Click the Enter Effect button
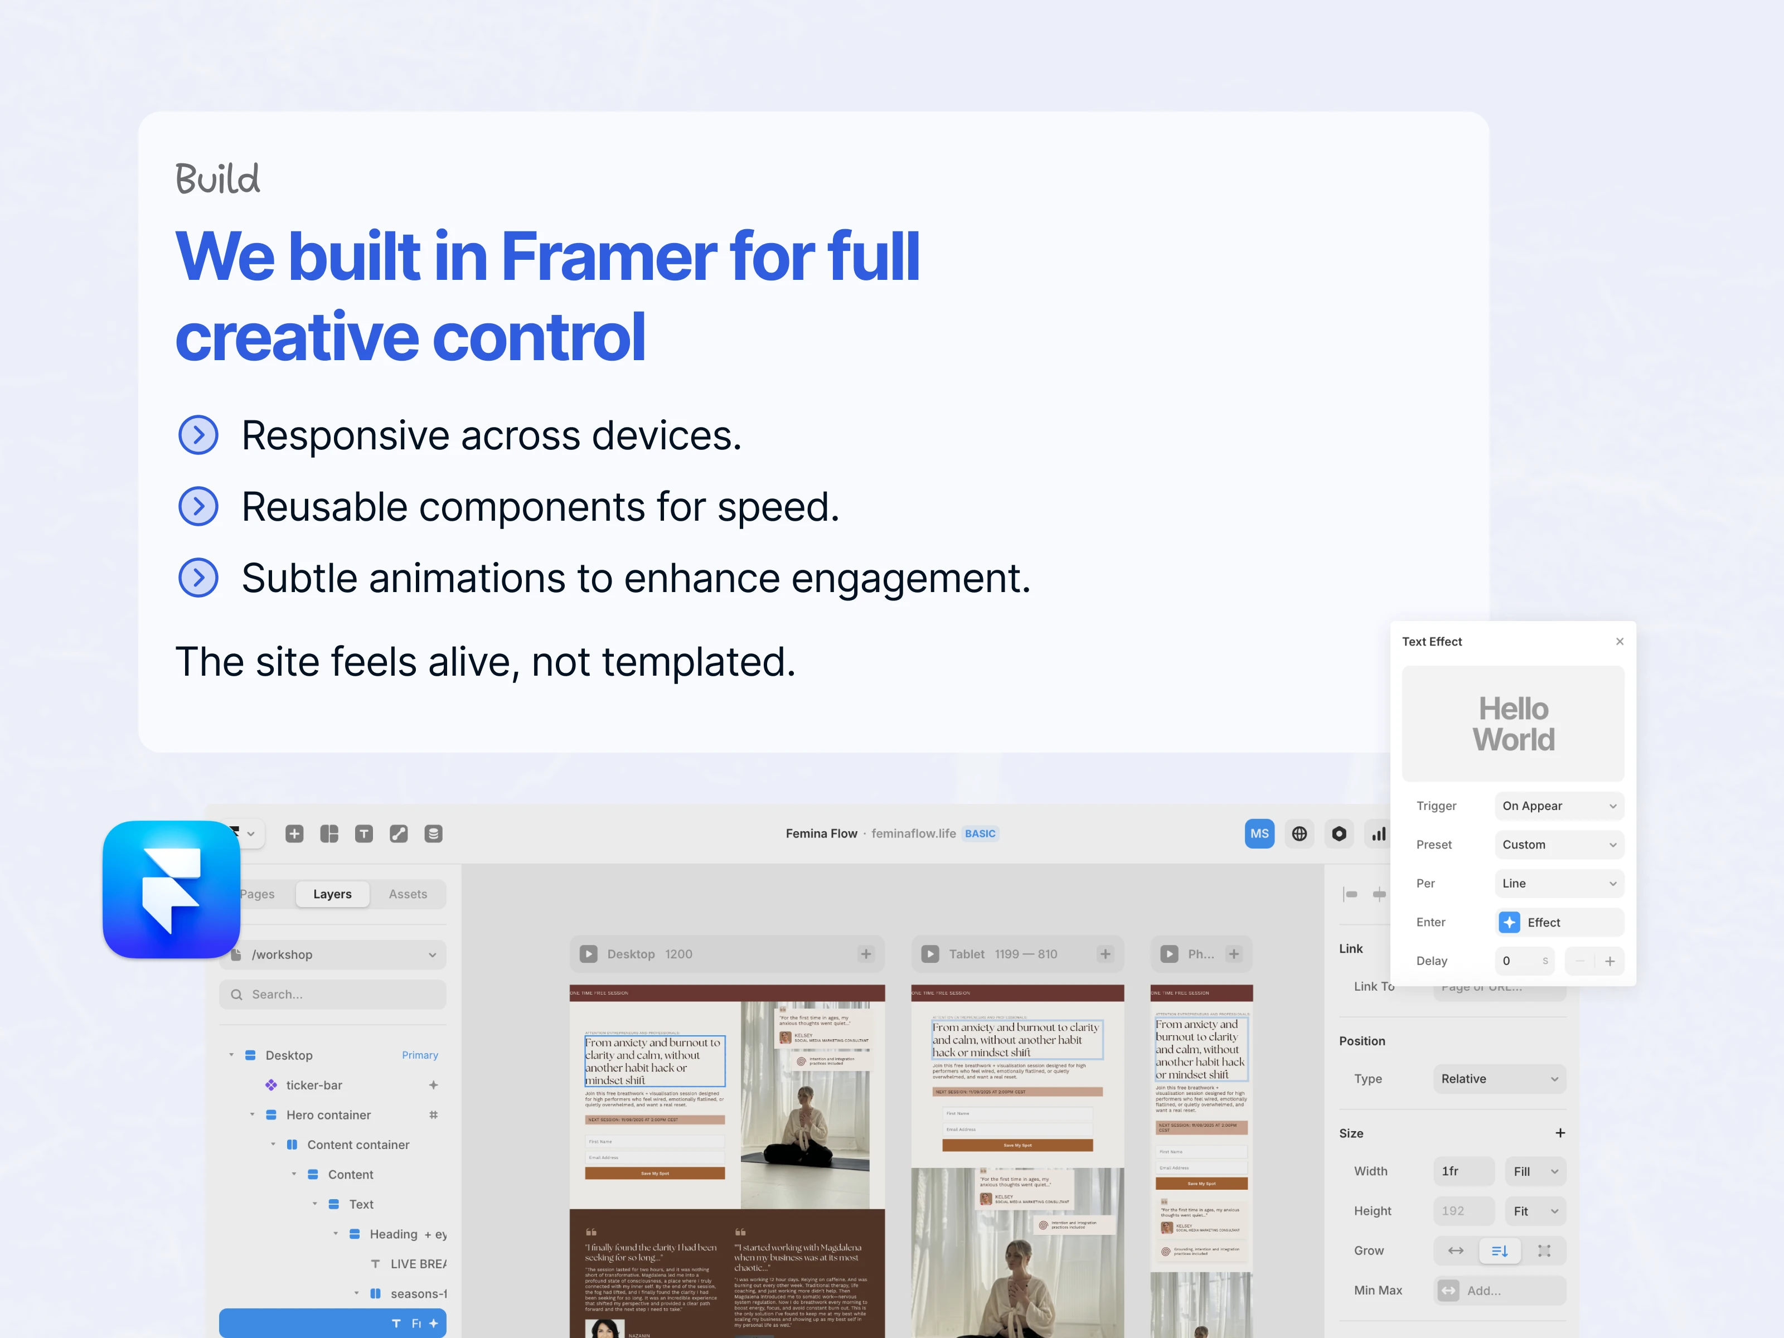Viewport: 1784px width, 1338px height. 1558,922
